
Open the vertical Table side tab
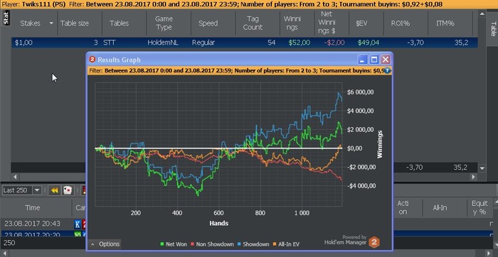[x=493, y=29]
